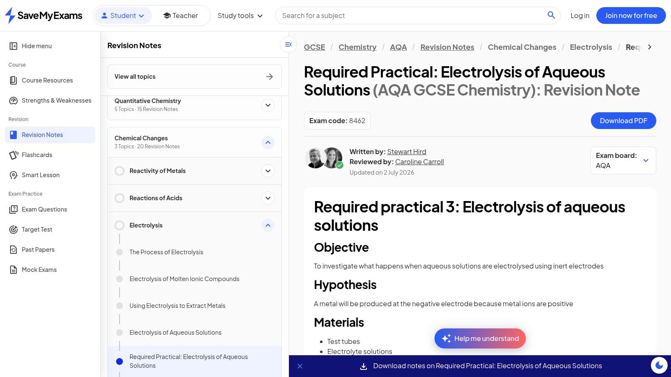Open Electrolysis of Aqueous Solutions note
Viewport: 671px width, 377px height.
175,333
